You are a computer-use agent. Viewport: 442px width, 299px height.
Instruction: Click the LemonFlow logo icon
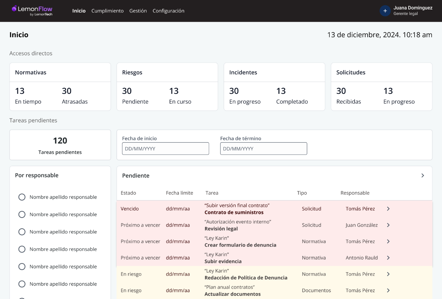click(14, 8)
